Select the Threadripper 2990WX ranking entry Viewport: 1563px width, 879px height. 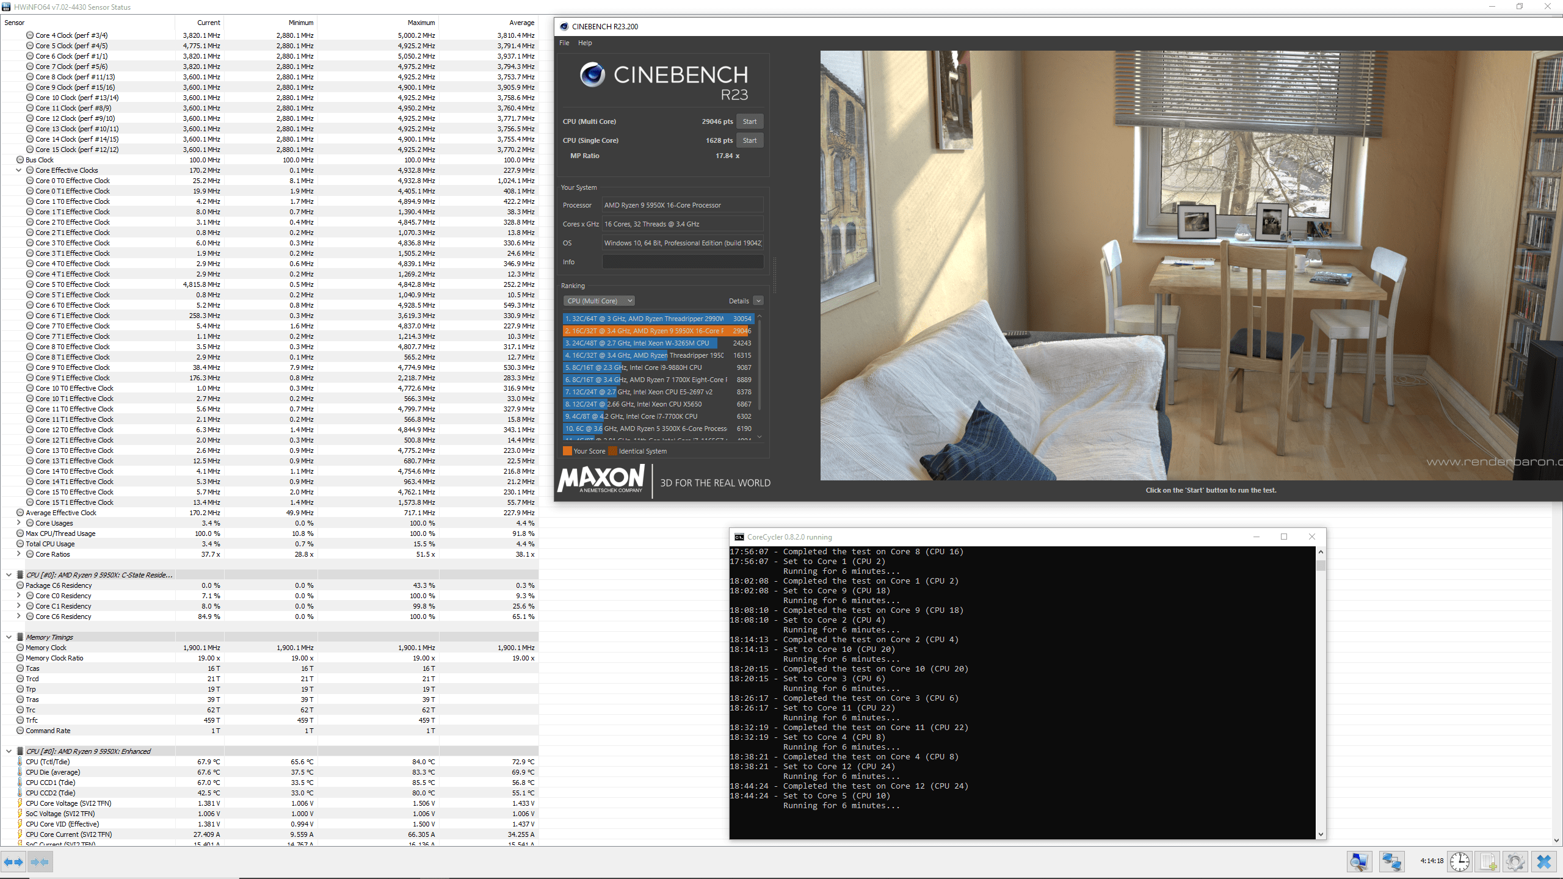point(658,319)
